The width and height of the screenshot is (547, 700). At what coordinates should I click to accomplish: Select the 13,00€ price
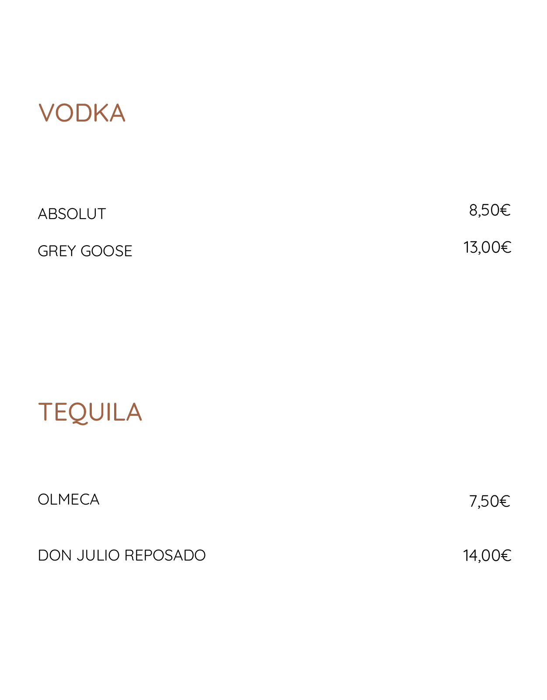pyautogui.click(x=487, y=247)
